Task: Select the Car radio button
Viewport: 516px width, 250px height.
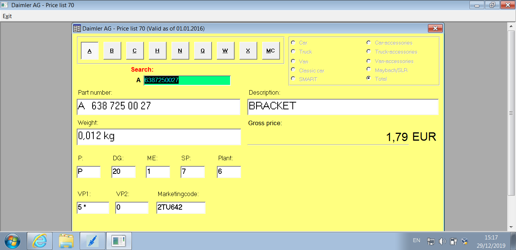Action: [293, 43]
